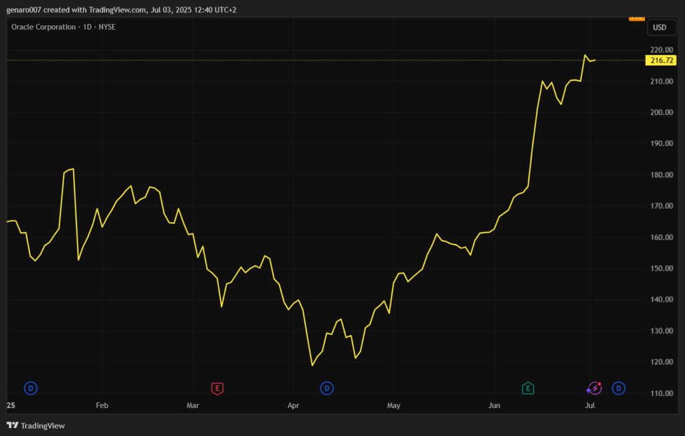Select the dividend marker after July

point(619,388)
